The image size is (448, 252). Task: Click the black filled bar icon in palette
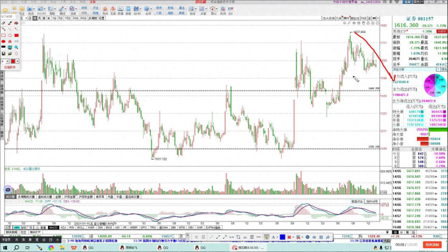point(4,47)
